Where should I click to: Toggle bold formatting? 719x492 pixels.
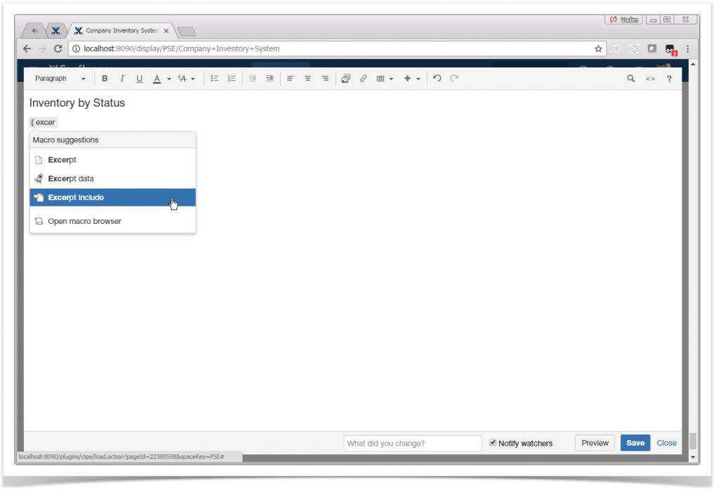[105, 78]
